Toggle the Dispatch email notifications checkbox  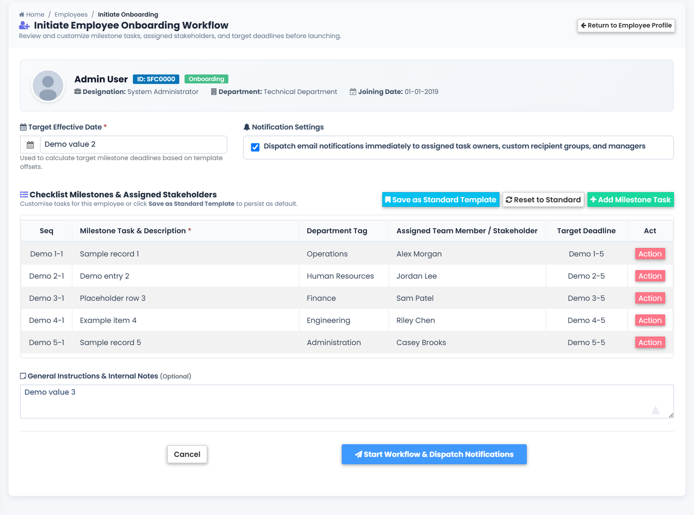point(255,147)
